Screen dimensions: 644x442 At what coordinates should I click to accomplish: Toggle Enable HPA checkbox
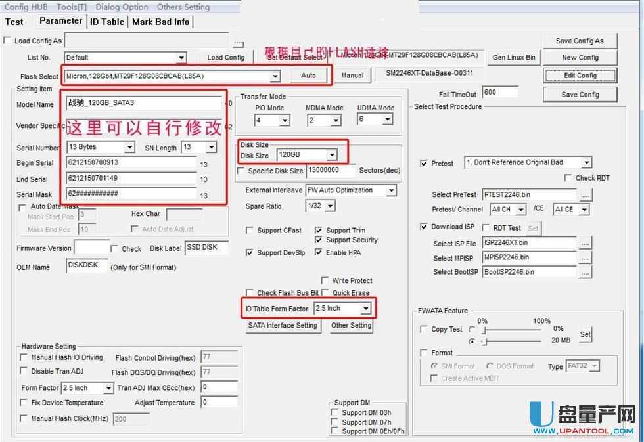coord(318,252)
